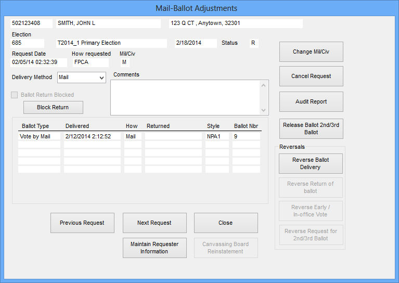Advance to the Next Request
The width and height of the screenshot is (399, 283).
tap(155, 223)
